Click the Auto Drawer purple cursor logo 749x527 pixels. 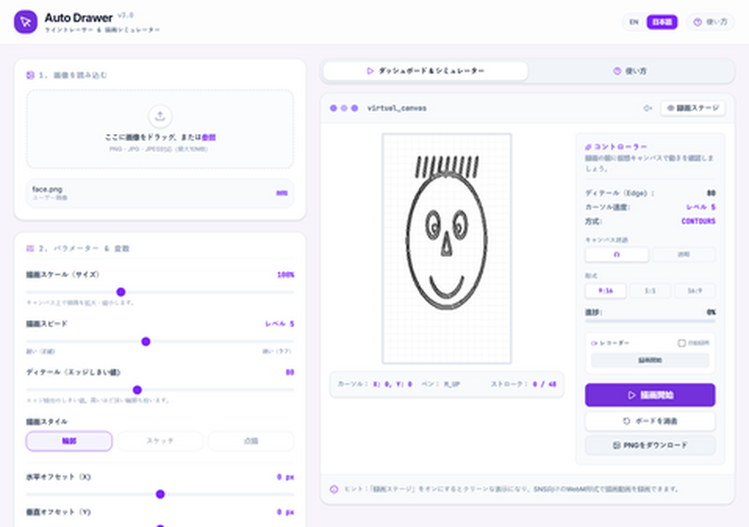pos(25,22)
